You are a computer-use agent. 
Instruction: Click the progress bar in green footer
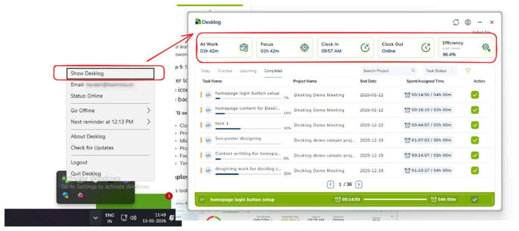pos(395,199)
